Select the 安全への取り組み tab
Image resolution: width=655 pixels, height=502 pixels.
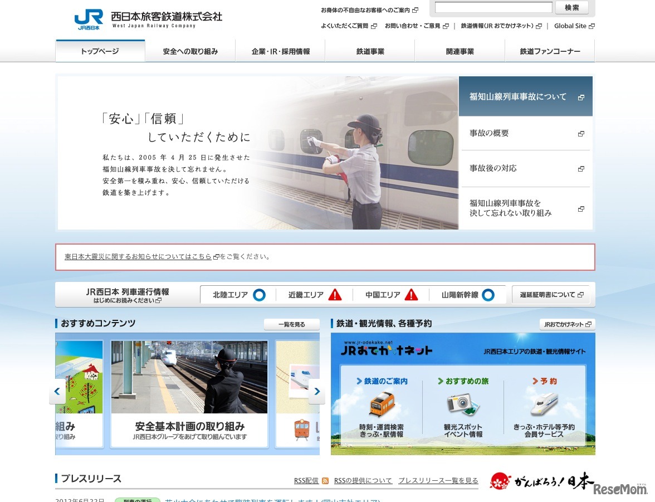click(190, 51)
